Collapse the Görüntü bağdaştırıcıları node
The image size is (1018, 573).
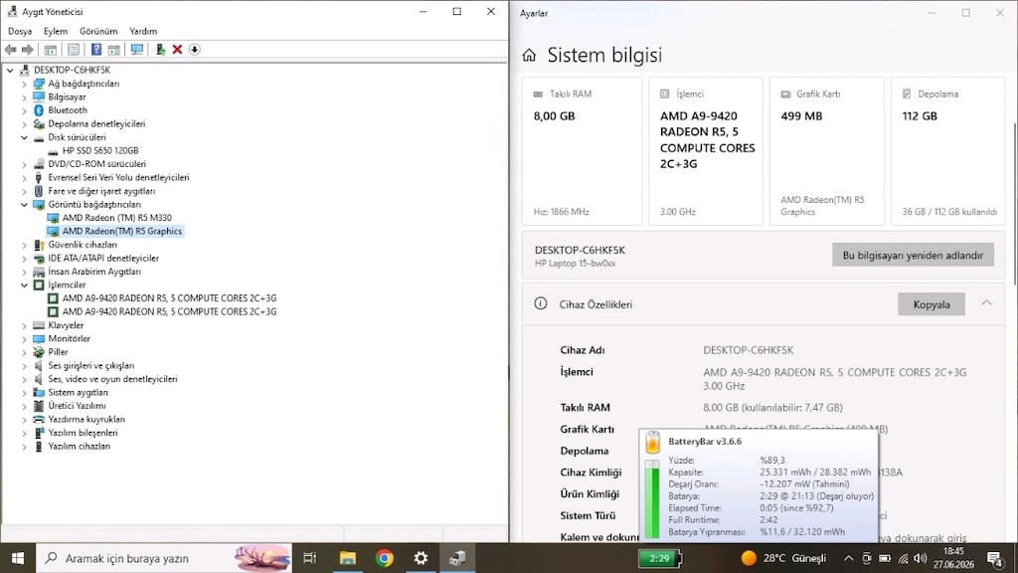(x=24, y=205)
